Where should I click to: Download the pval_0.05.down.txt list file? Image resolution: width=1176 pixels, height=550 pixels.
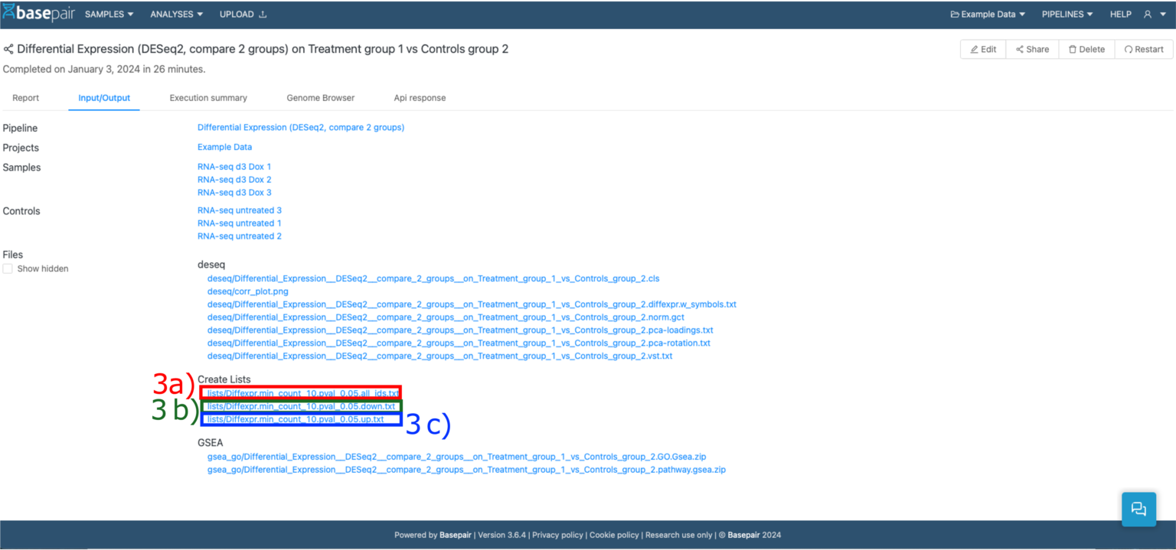coord(302,406)
